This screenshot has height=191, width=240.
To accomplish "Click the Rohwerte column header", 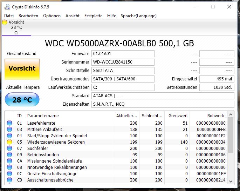I will 209,116.
